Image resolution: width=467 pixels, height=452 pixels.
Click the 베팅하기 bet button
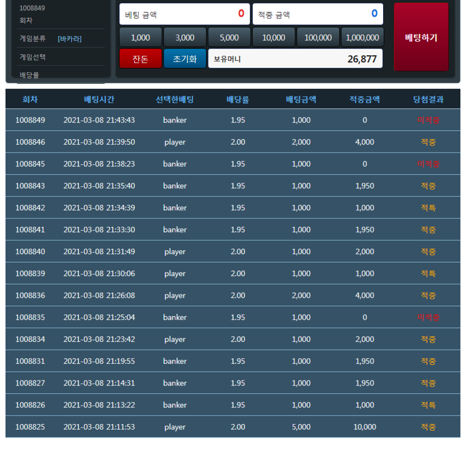421,37
